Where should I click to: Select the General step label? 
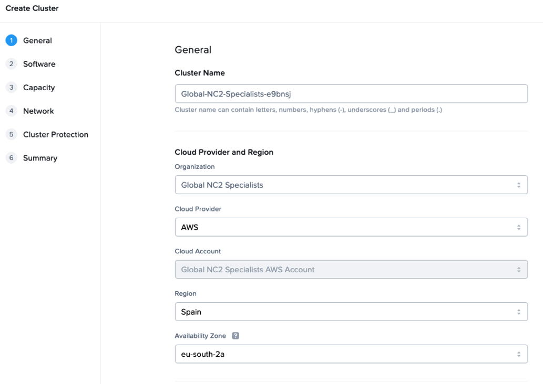pyautogui.click(x=37, y=40)
